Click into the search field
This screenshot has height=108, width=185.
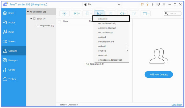click(x=172, y=13)
